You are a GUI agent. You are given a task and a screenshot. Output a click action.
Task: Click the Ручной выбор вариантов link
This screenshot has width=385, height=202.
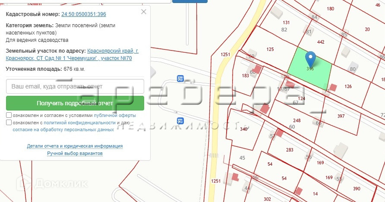[75, 154]
